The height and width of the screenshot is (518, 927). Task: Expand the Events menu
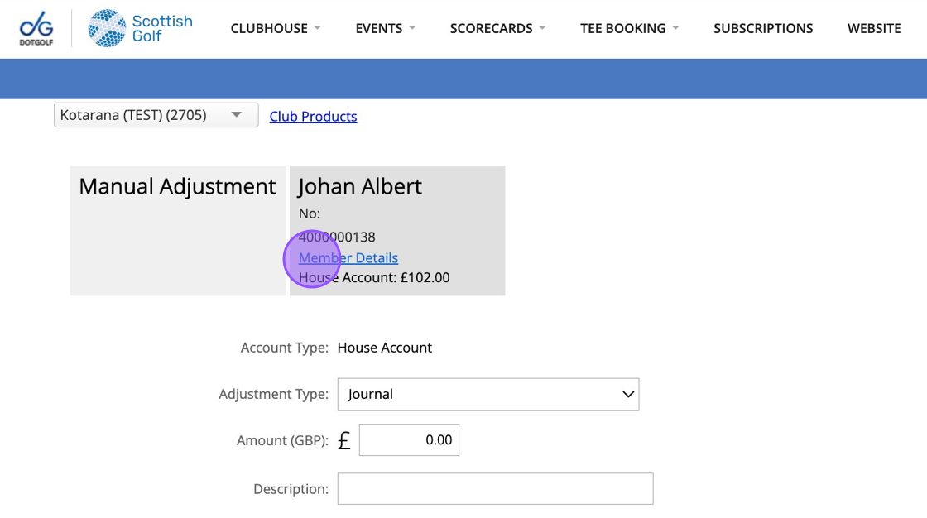[385, 28]
